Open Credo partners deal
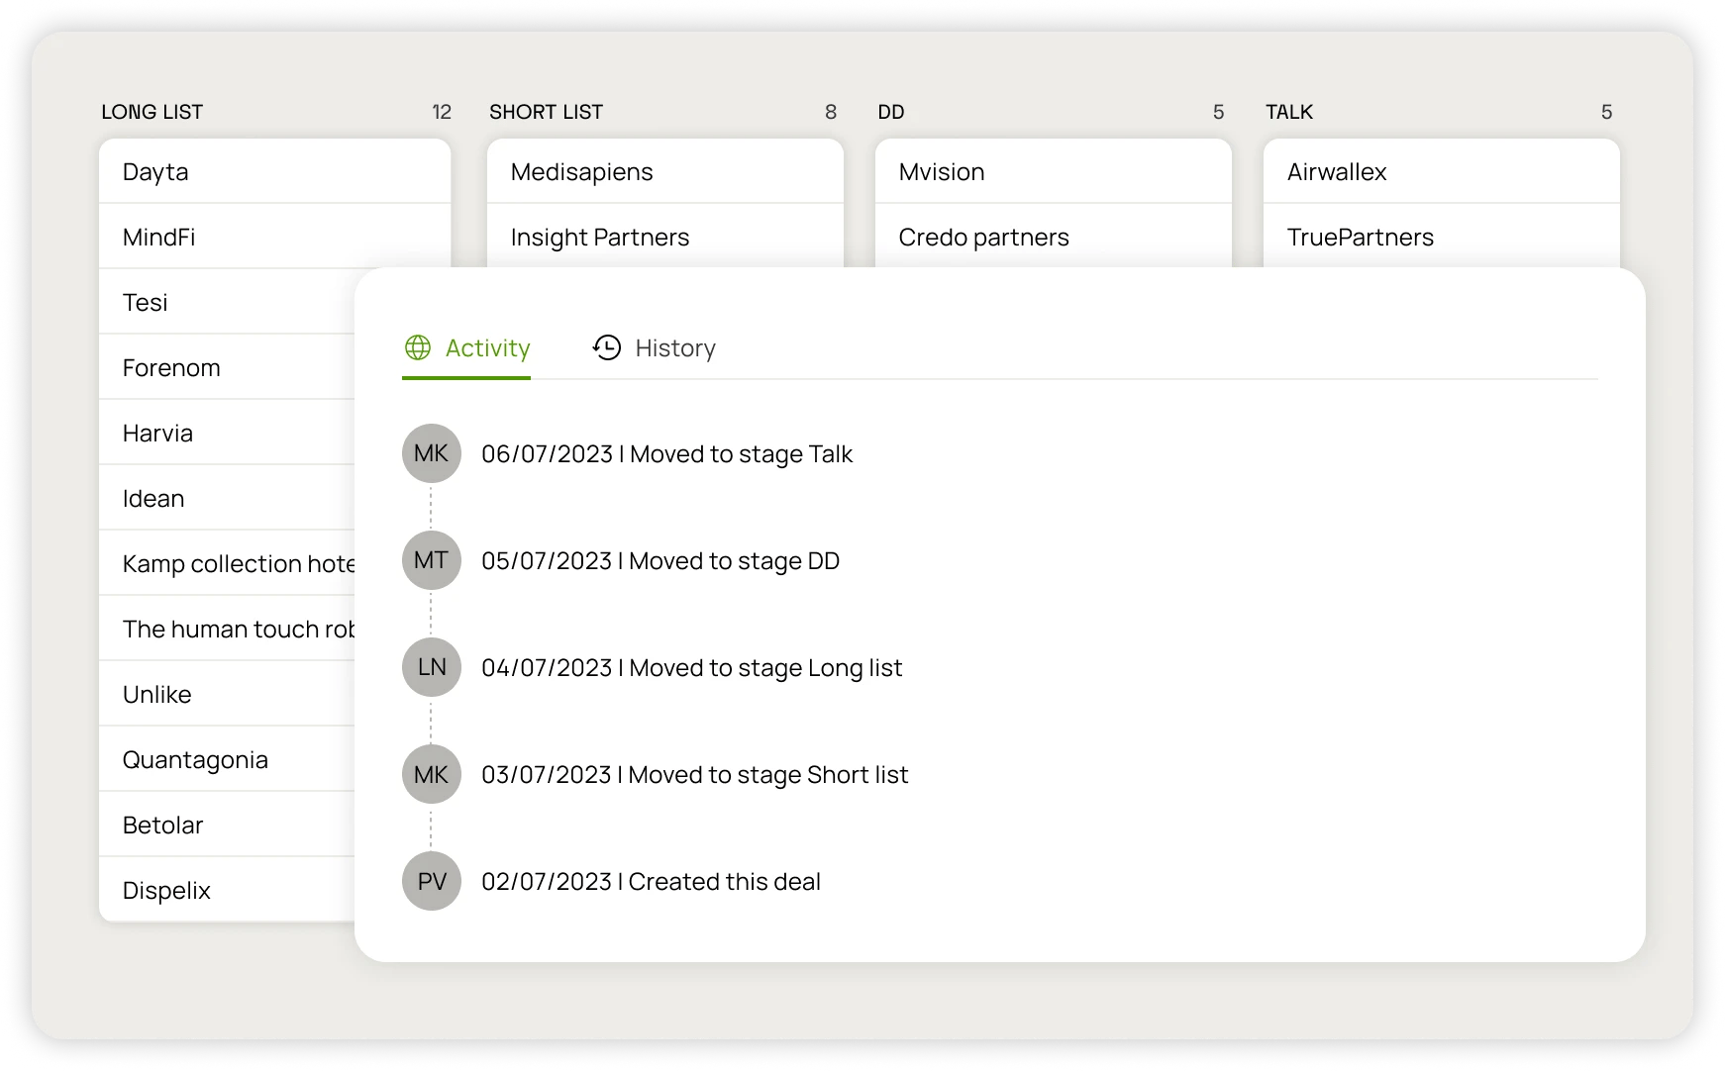Screen dimensions: 1725x1071 1053,237
